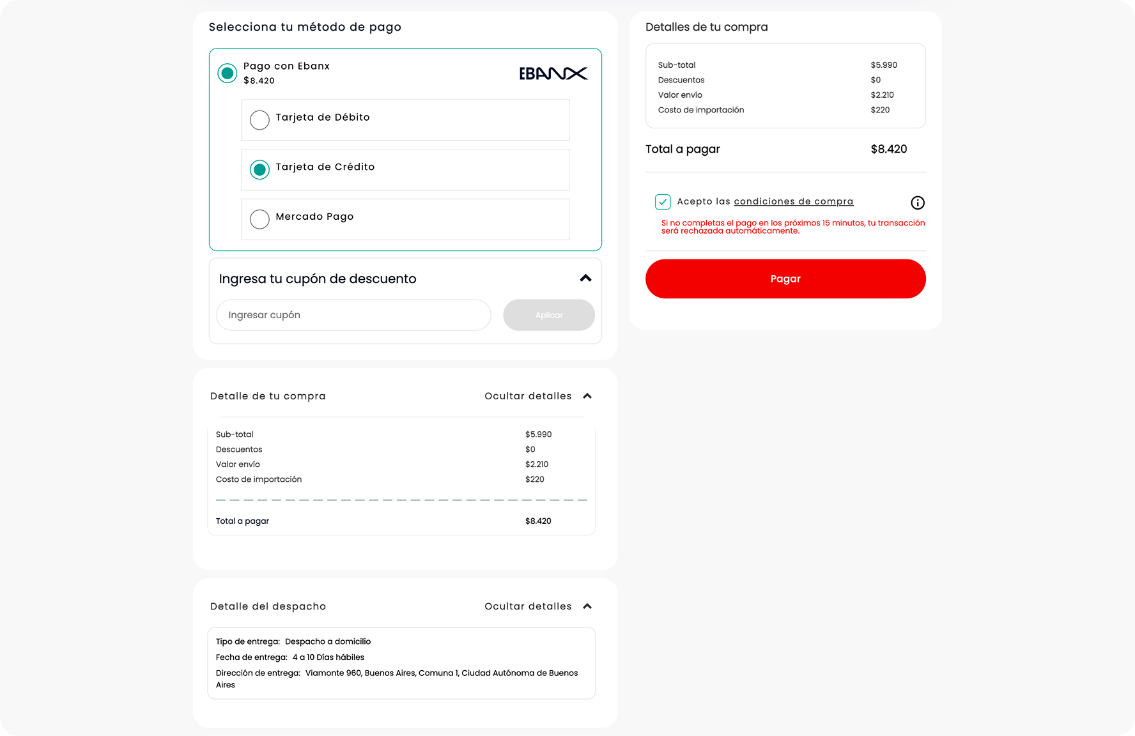The width and height of the screenshot is (1135, 736).
Task: Click the Aplicar coupon button
Action: 549,315
